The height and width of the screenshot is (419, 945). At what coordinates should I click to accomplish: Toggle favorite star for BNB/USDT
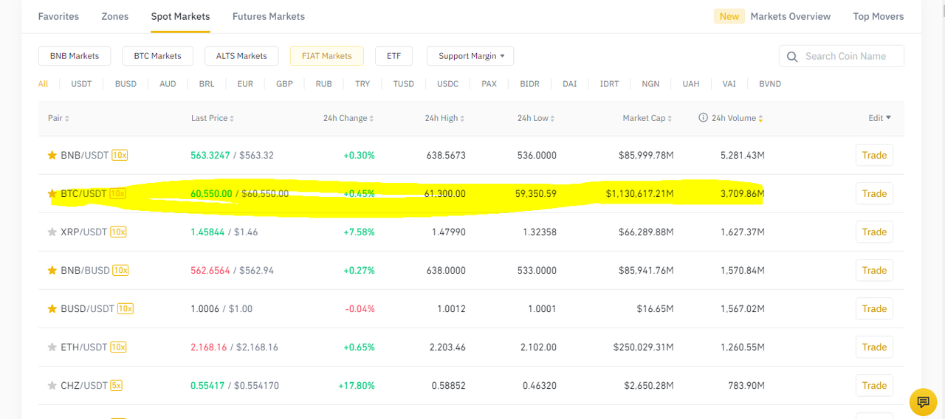tap(52, 156)
